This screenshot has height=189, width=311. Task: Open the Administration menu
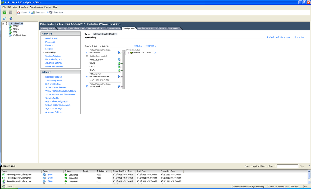(x=36, y=7)
